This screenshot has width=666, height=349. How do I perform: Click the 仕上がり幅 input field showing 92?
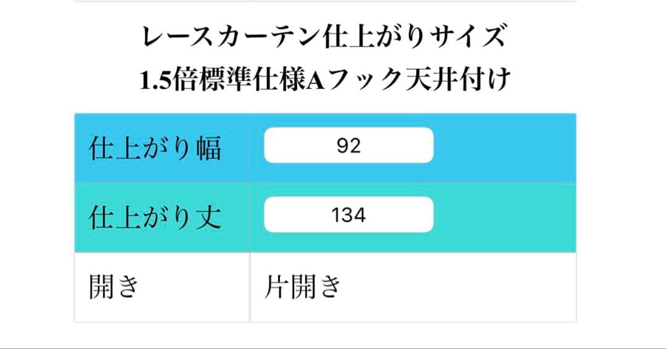pyautogui.click(x=348, y=145)
